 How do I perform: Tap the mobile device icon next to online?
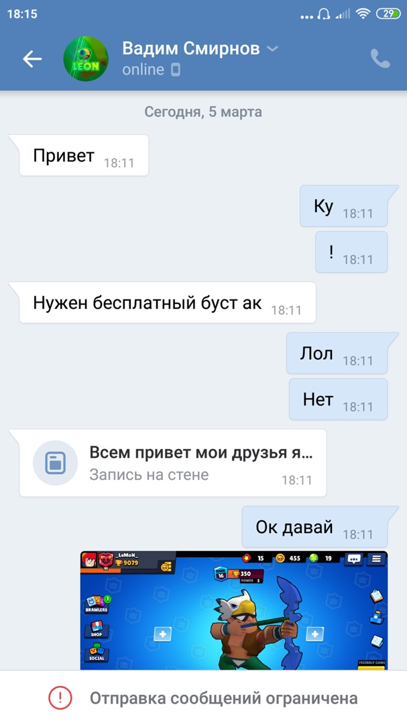[175, 70]
